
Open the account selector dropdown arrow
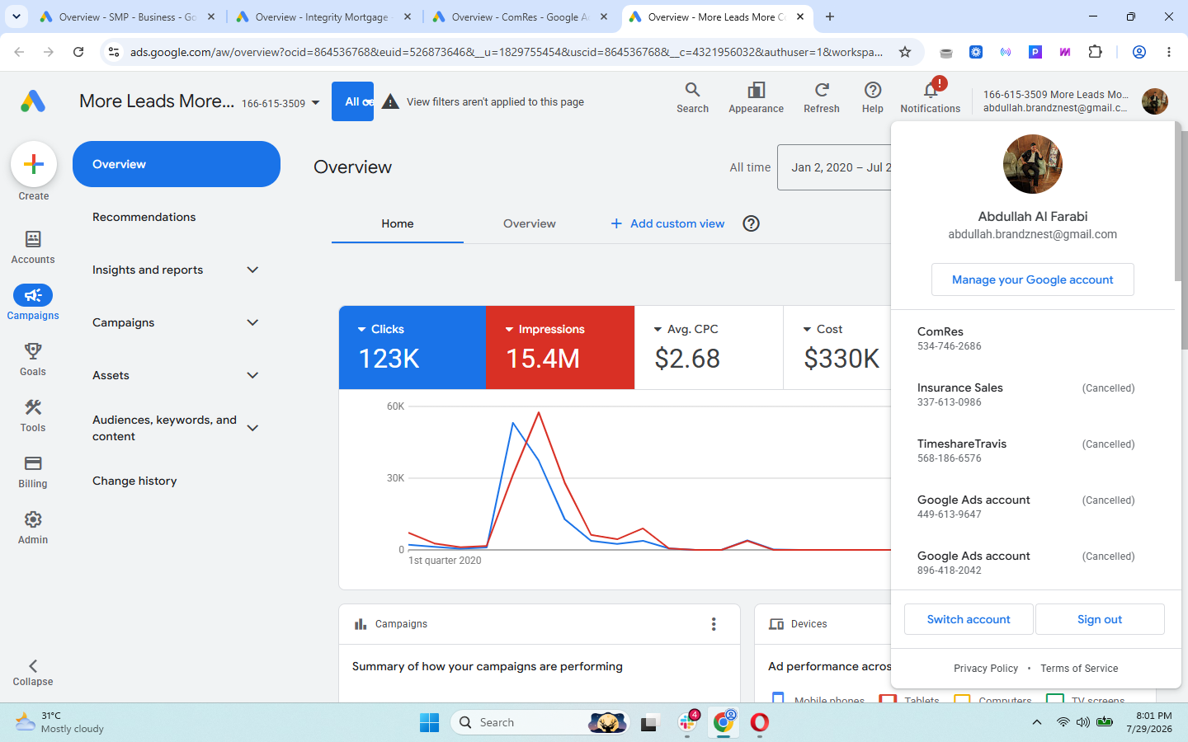pos(315,103)
